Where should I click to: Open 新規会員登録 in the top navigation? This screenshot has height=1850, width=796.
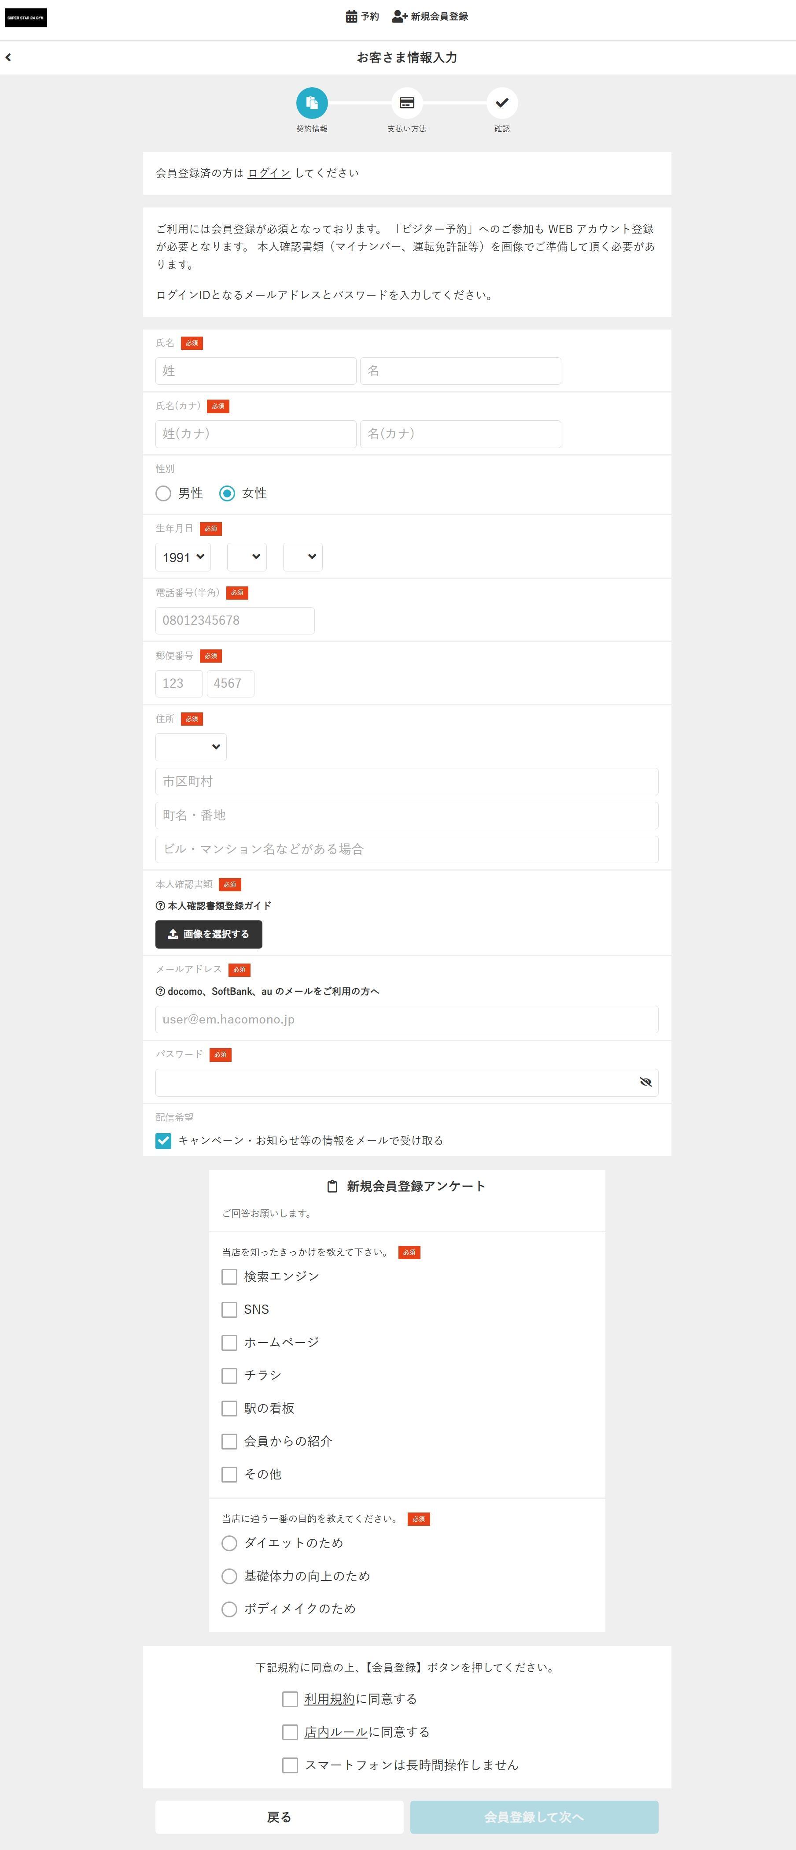coord(430,16)
